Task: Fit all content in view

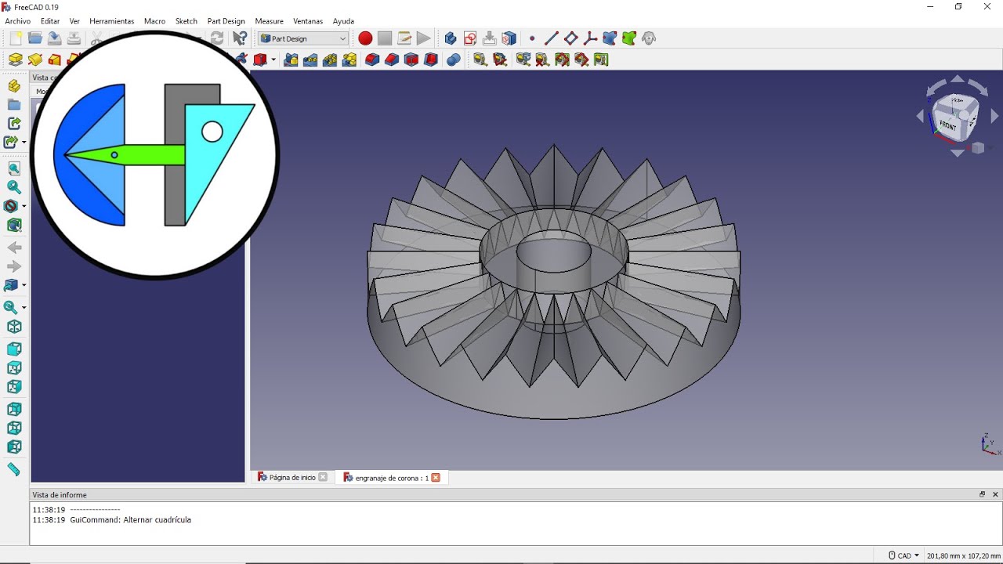Action: (x=14, y=168)
